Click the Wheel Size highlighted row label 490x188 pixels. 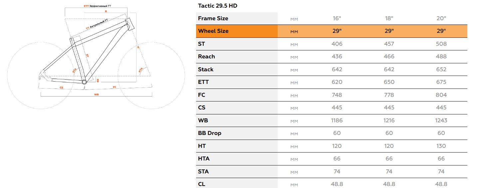[213, 31]
